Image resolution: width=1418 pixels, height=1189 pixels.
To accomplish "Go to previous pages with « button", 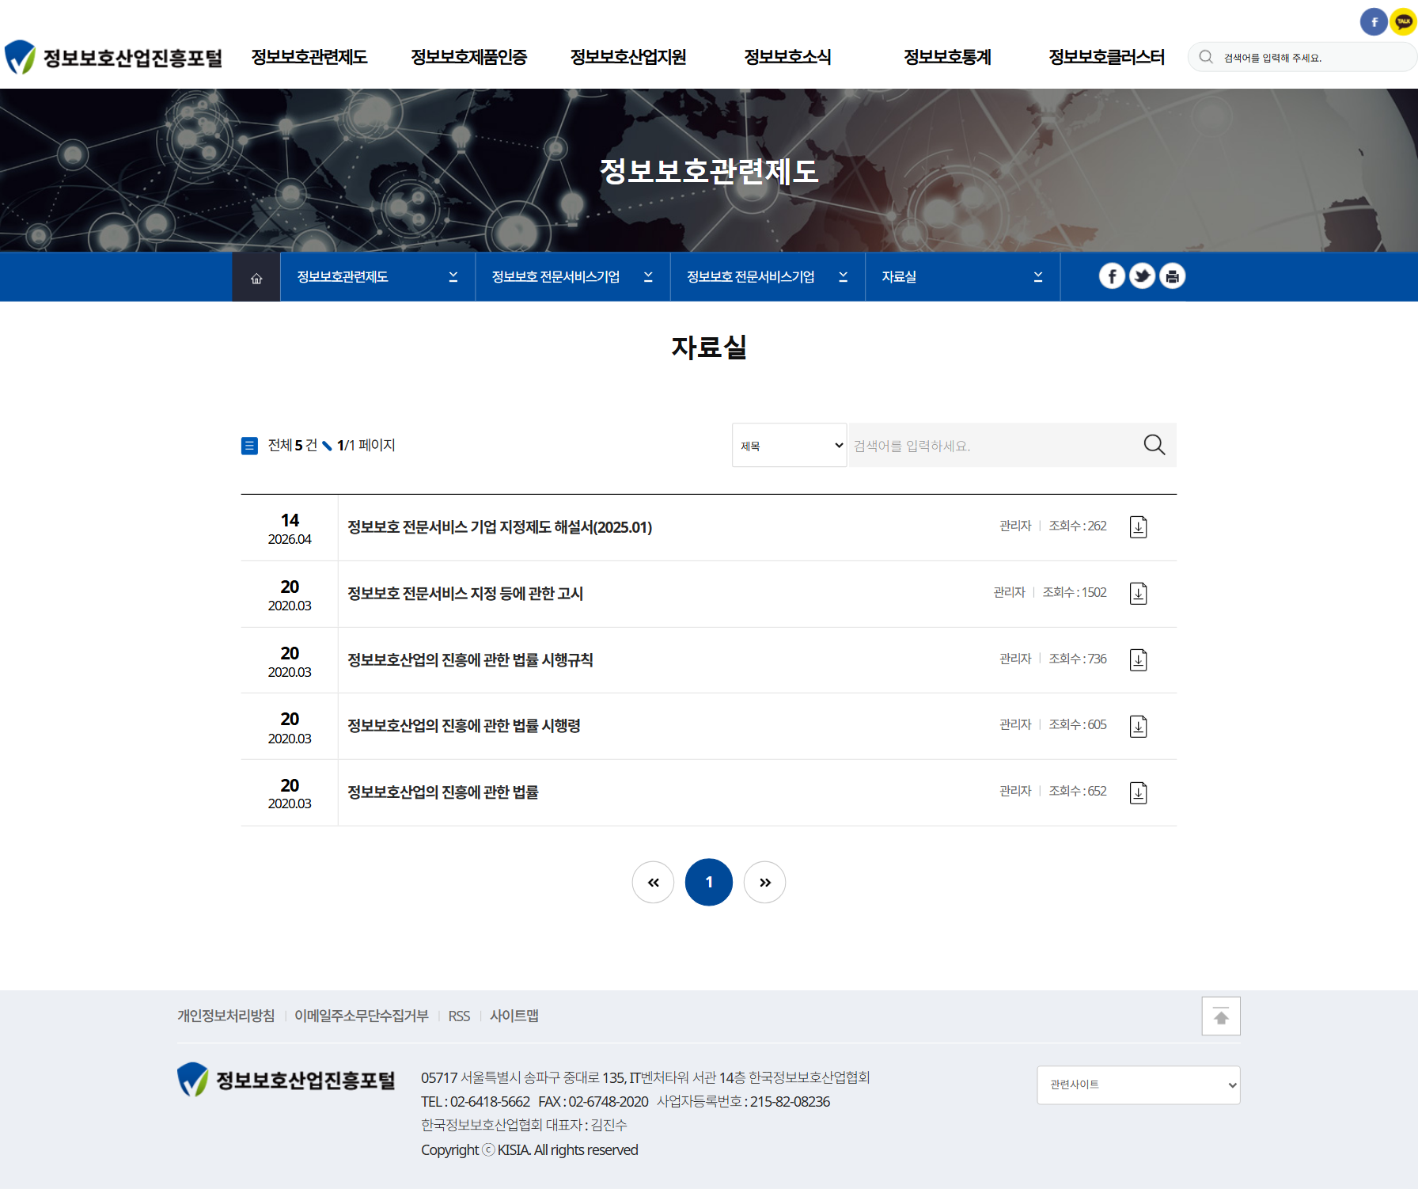I will 653,882.
